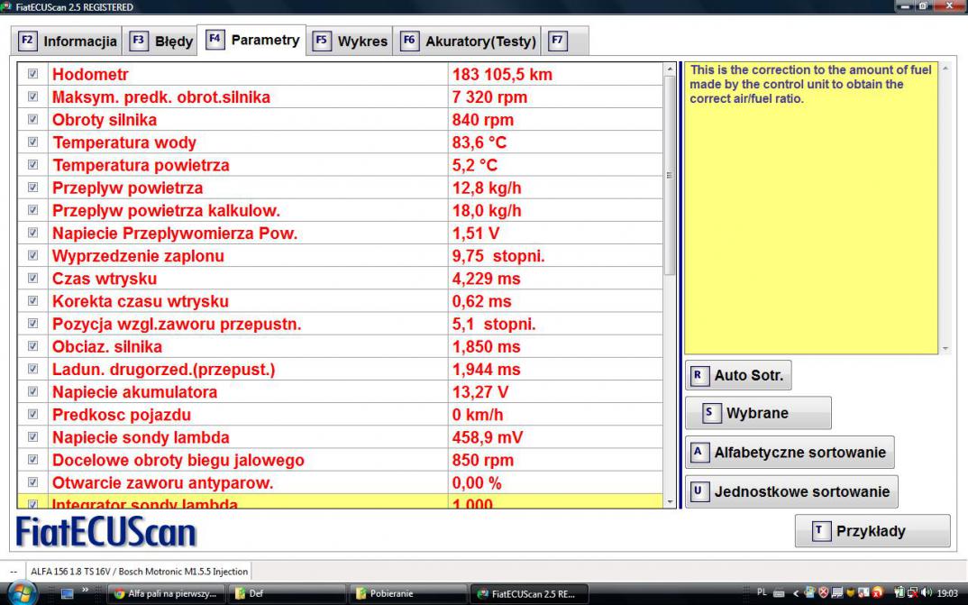Expand hidden system tray icons arrow

(796, 593)
